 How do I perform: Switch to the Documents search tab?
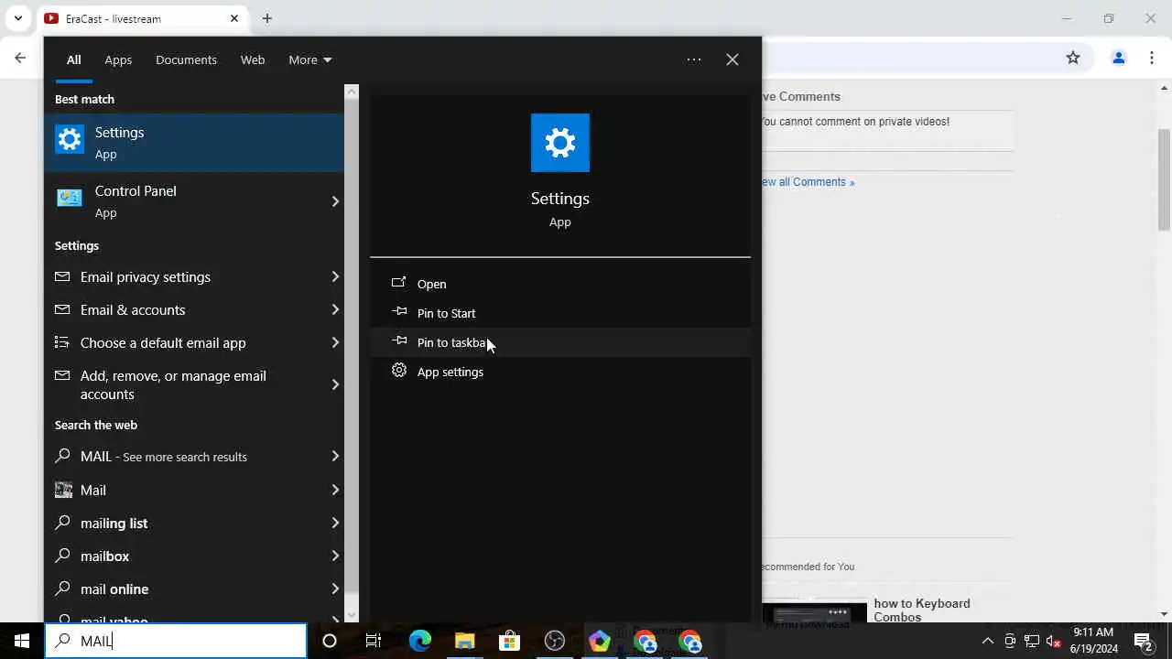[x=186, y=59]
